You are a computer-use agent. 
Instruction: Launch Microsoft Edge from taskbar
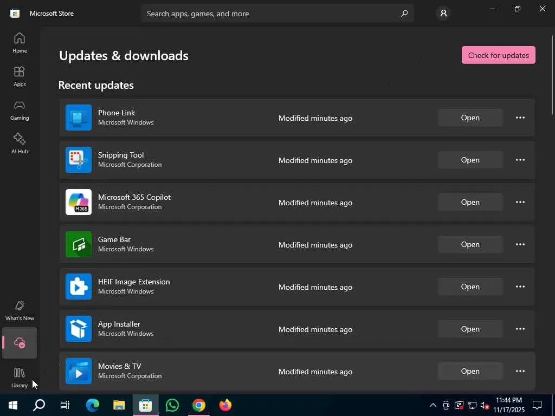click(x=92, y=405)
